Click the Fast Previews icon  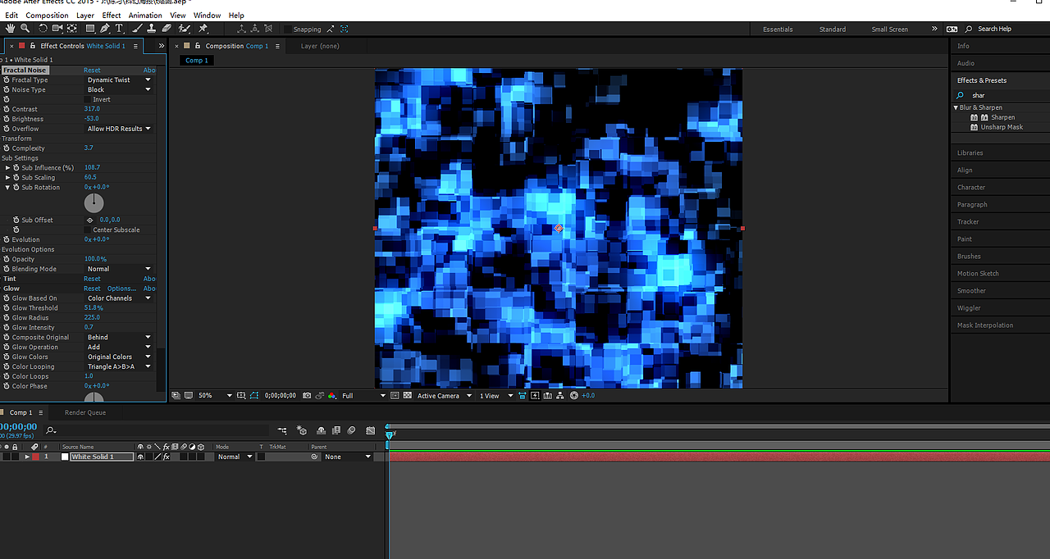pos(534,395)
